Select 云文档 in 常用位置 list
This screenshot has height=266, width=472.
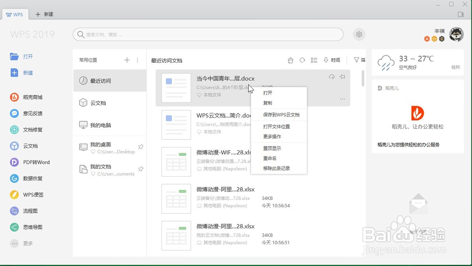[x=110, y=103]
